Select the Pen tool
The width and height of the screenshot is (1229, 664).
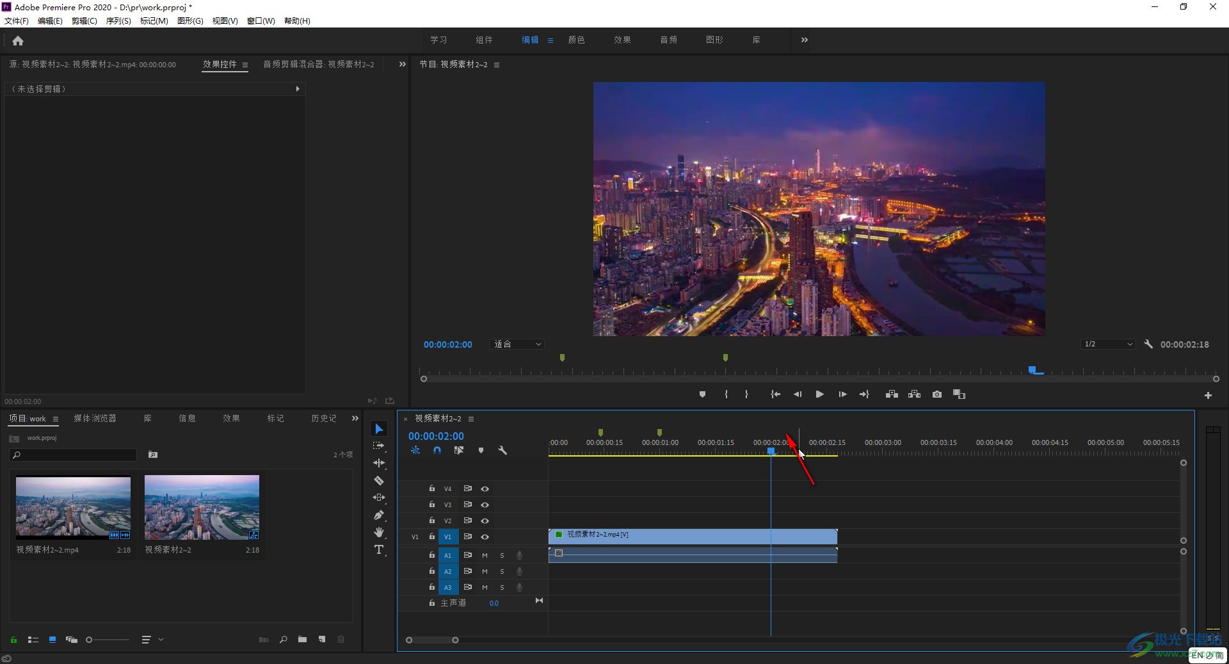pyautogui.click(x=379, y=515)
